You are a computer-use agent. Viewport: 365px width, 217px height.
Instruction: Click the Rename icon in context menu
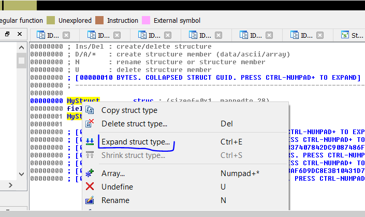coord(90,200)
